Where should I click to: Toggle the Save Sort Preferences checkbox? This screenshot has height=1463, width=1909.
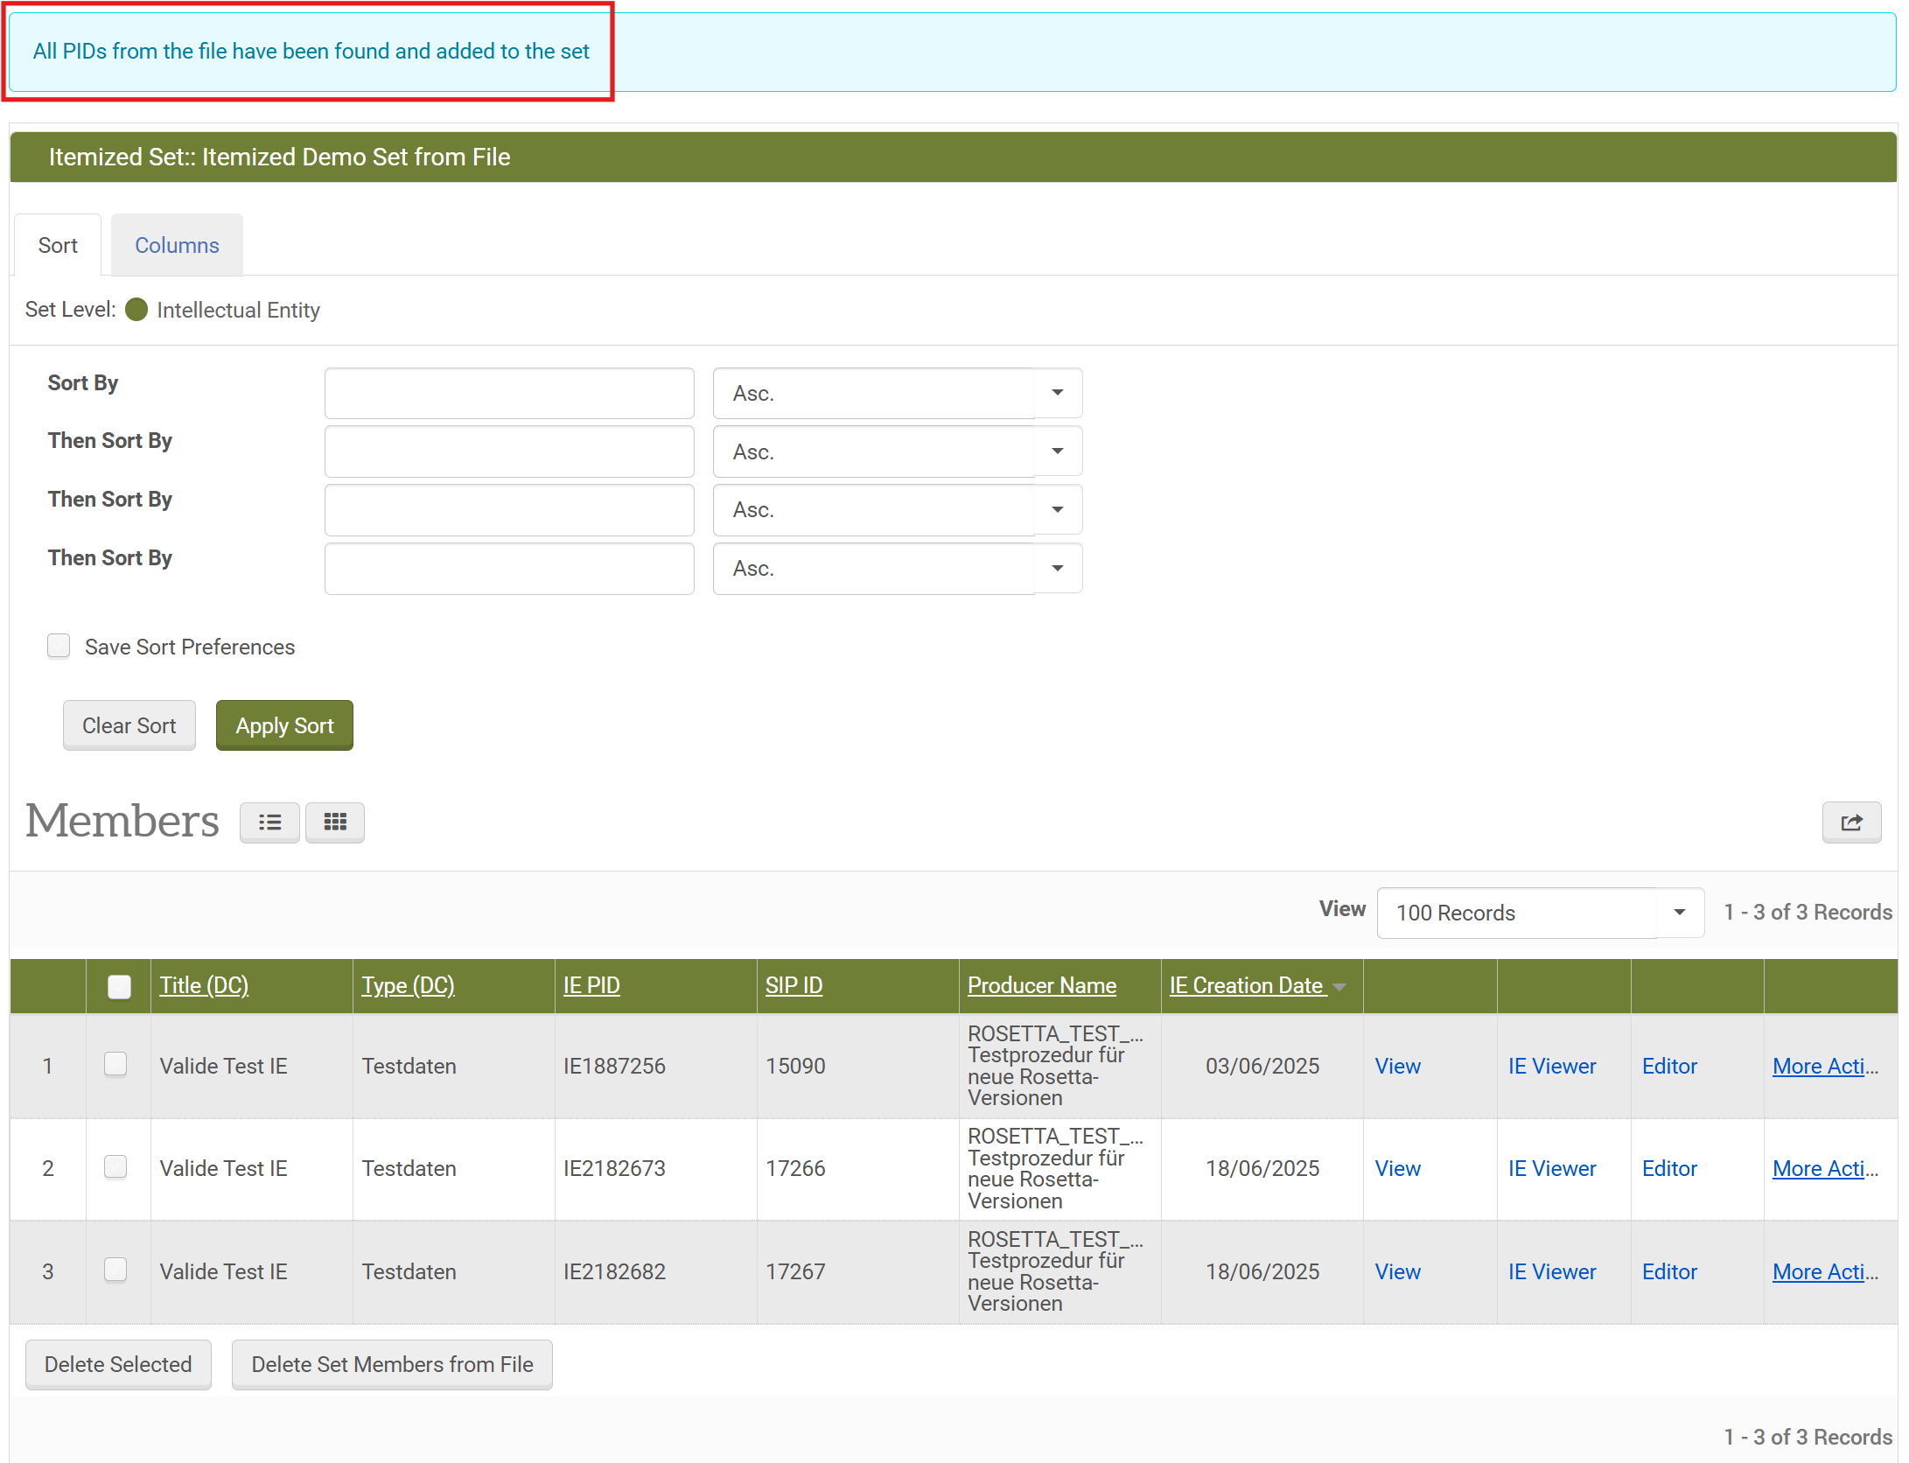[58, 646]
